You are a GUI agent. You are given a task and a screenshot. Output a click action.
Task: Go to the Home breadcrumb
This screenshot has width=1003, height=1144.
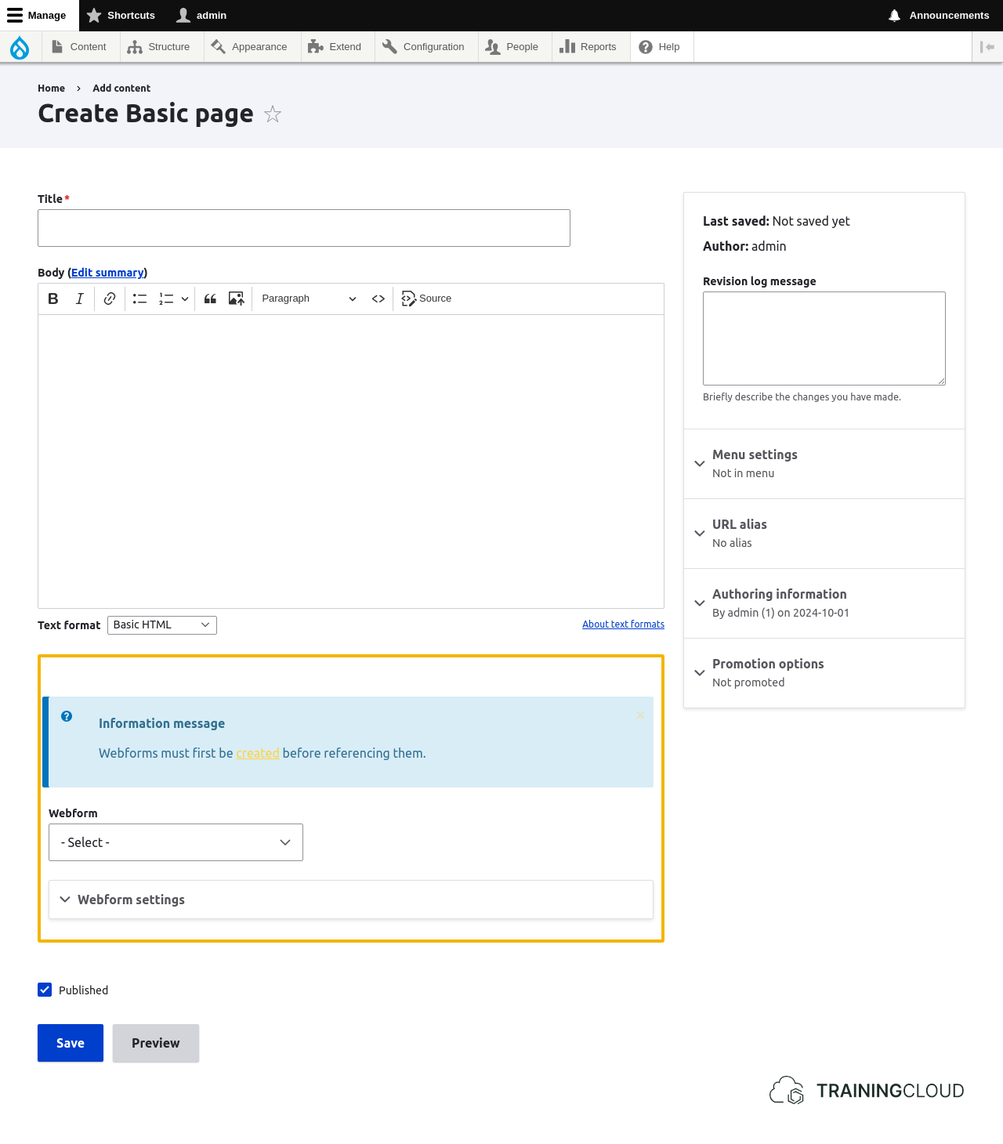(x=51, y=89)
